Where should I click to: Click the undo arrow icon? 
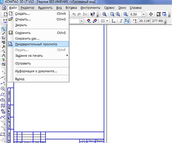(74, 14)
